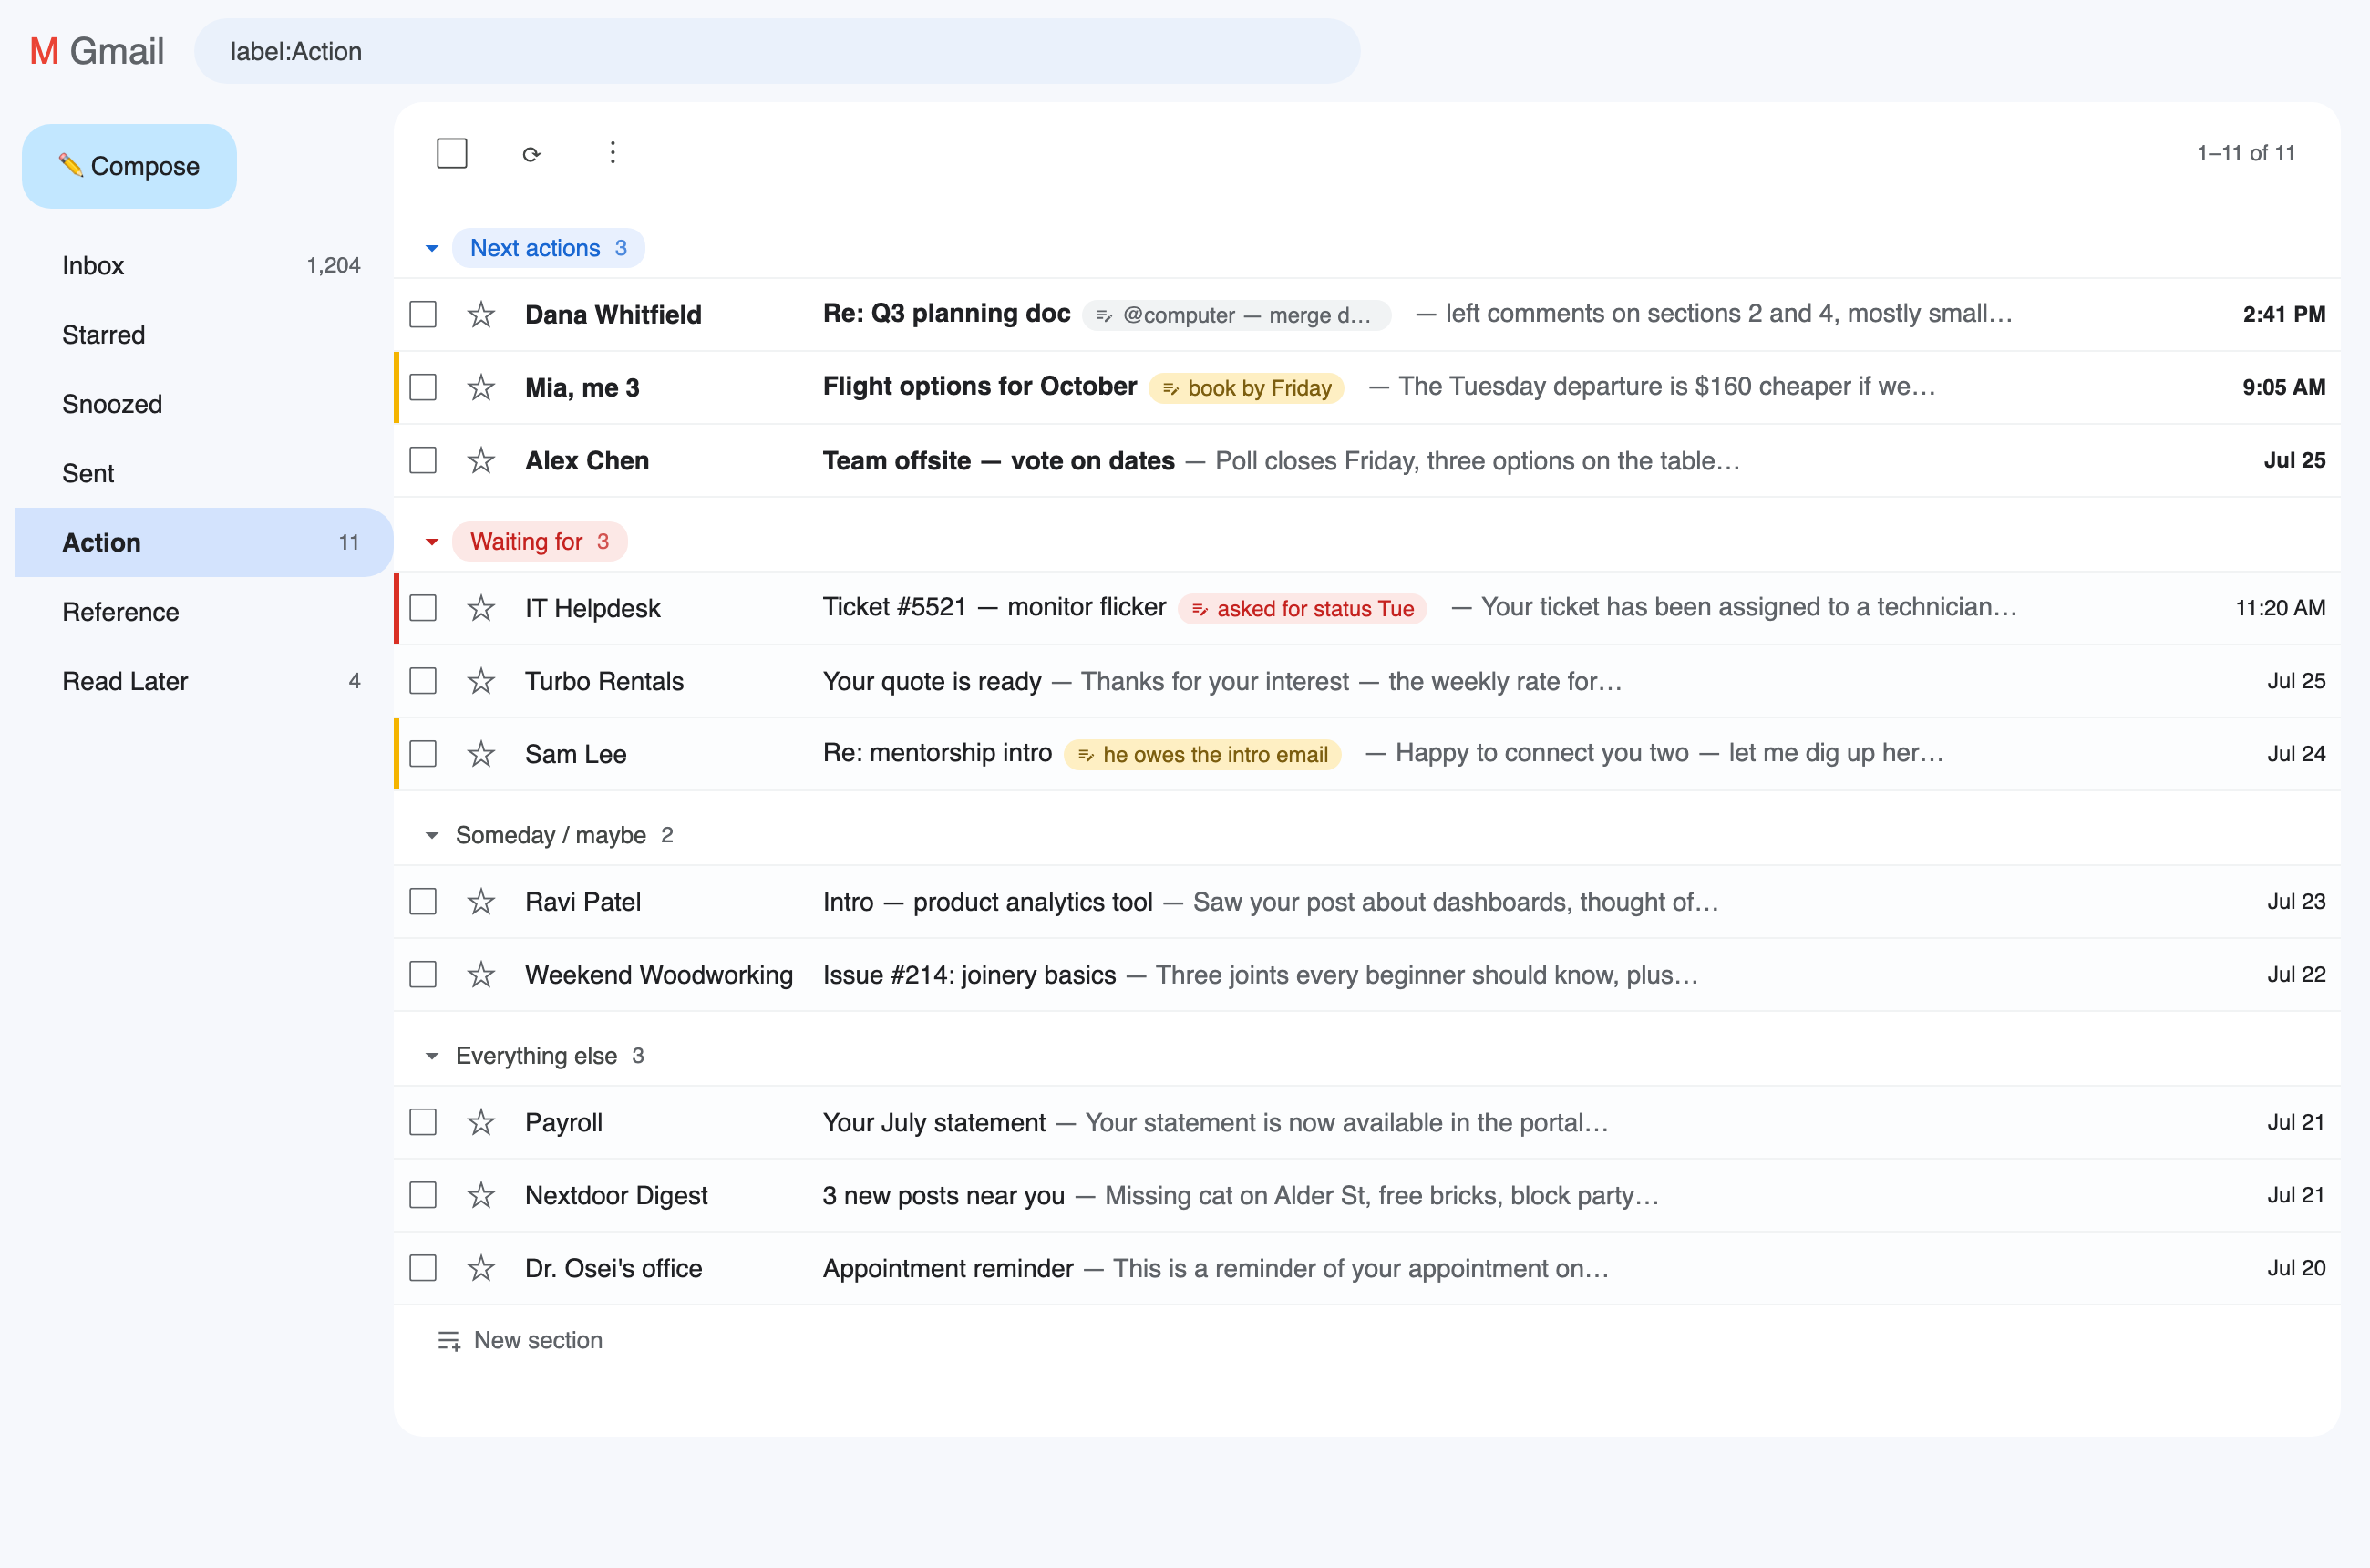Tick the Sam Lee email checkbox
This screenshot has height=1568, width=2370.
pyautogui.click(x=423, y=754)
